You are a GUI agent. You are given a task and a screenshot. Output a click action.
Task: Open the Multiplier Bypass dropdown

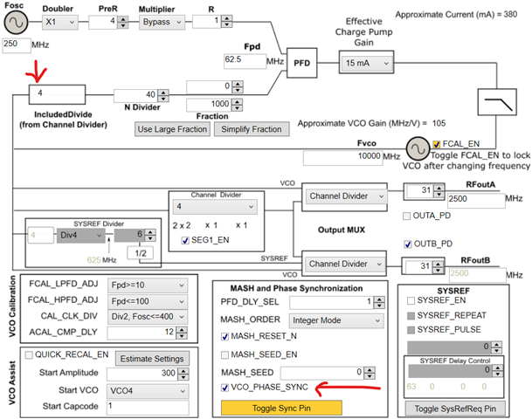(162, 22)
